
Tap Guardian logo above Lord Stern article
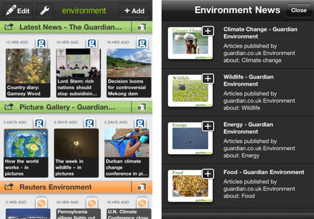coord(92,43)
